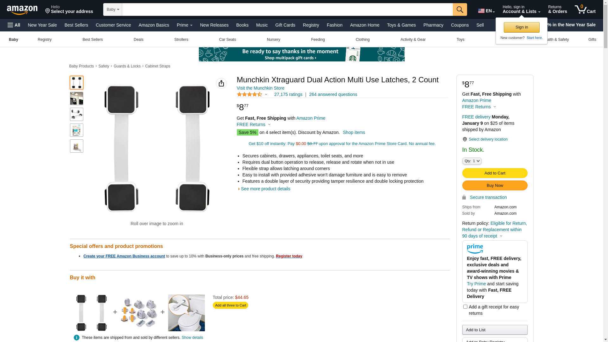The height and width of the screenshot is (342, 608).
Task: Expand FREE Returns under the price
Action: 254,124
